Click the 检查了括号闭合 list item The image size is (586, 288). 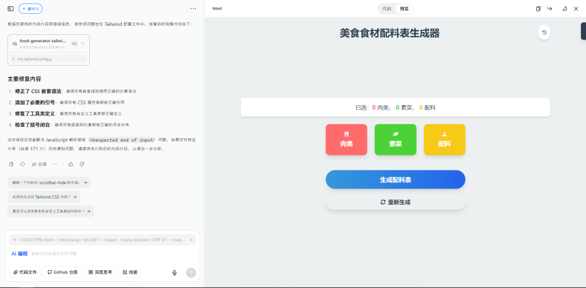tap(72, 125)
